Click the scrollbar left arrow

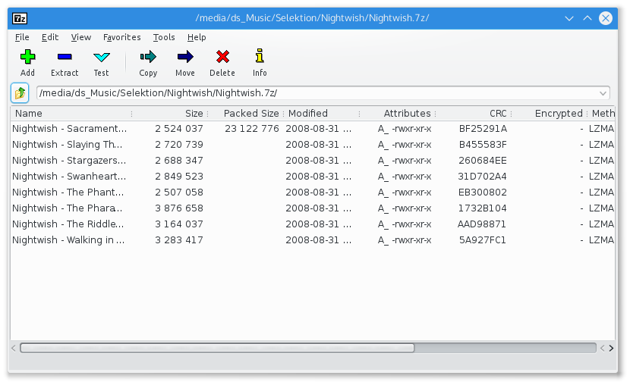14,348
